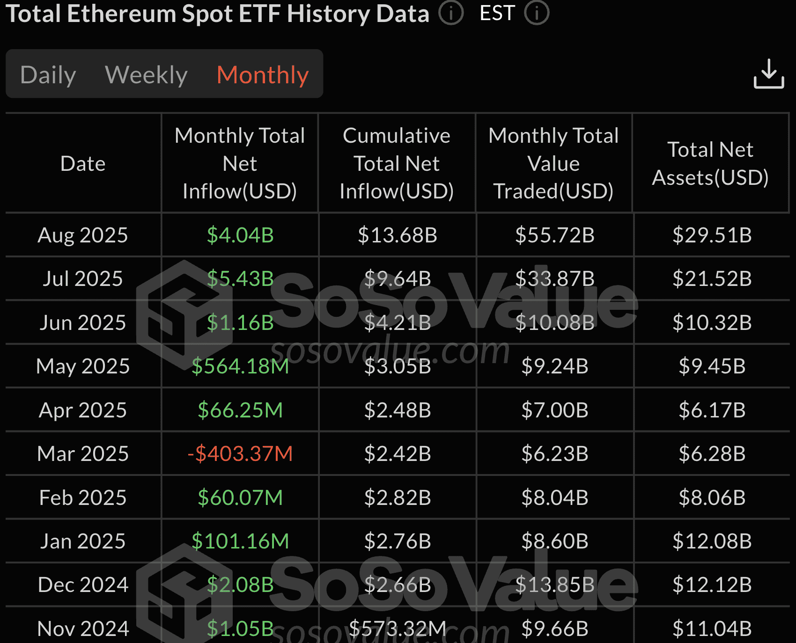Switch to the Weekly view
This screenshot has width=796, height=643.
146,74
